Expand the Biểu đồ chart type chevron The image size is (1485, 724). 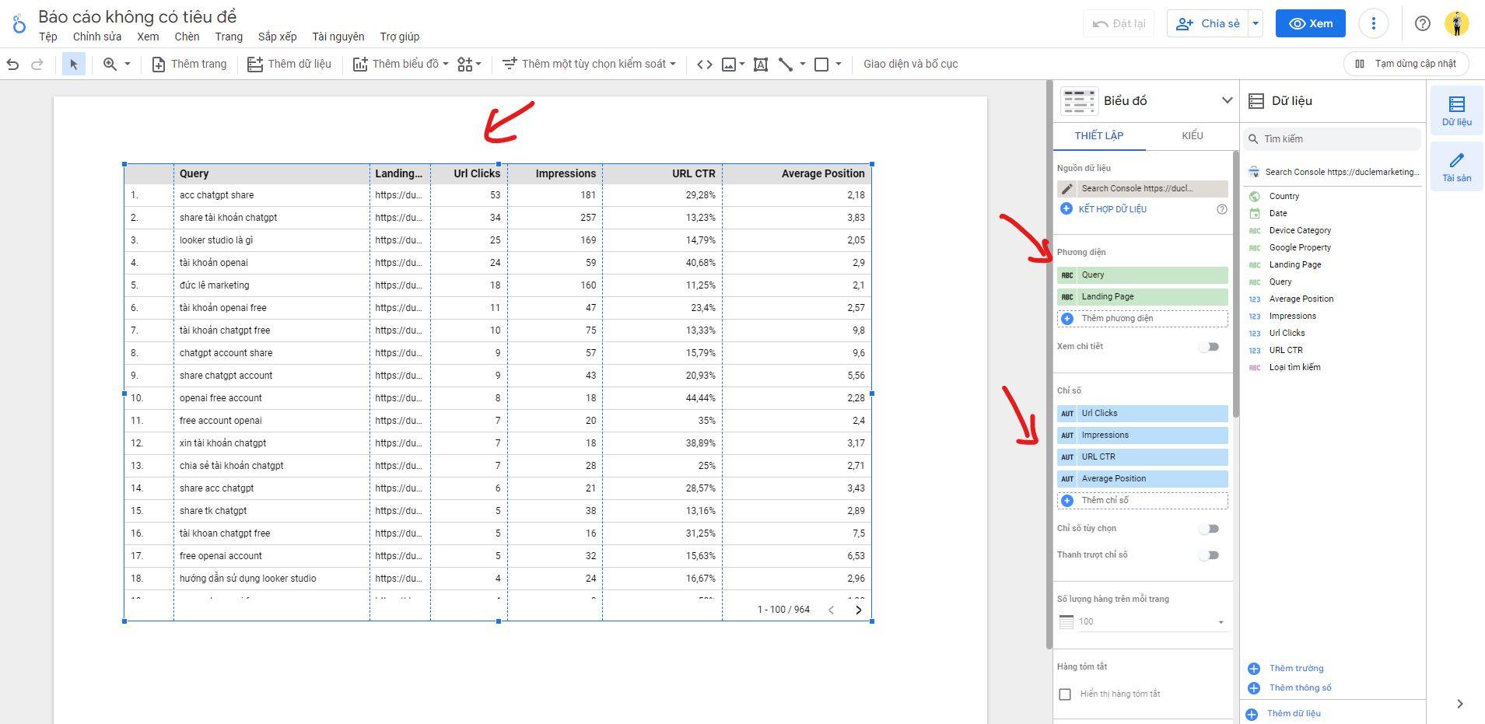1227,100
